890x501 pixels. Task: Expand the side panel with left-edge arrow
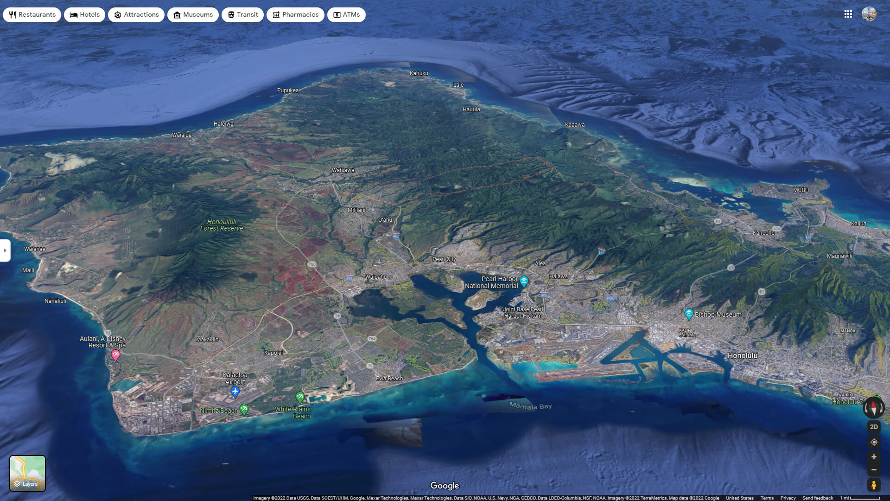(x=5, y=250)
